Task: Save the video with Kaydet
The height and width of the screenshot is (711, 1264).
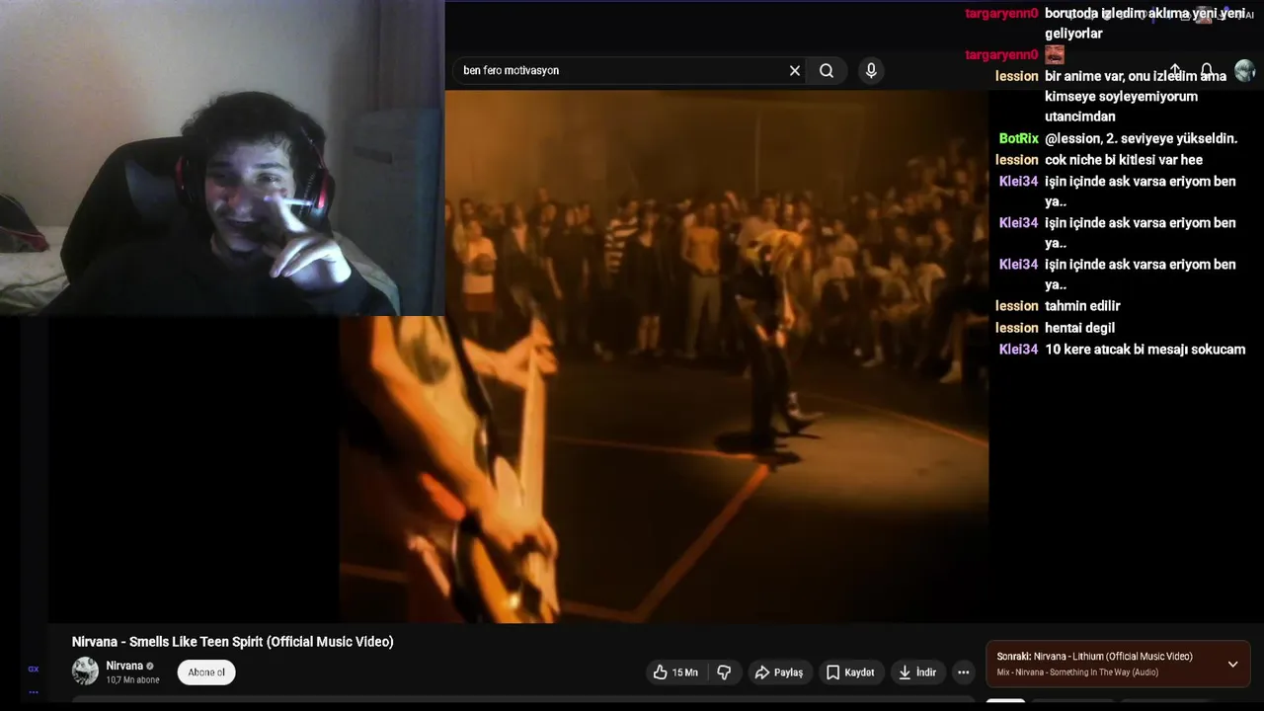Action: pos(850,672)
